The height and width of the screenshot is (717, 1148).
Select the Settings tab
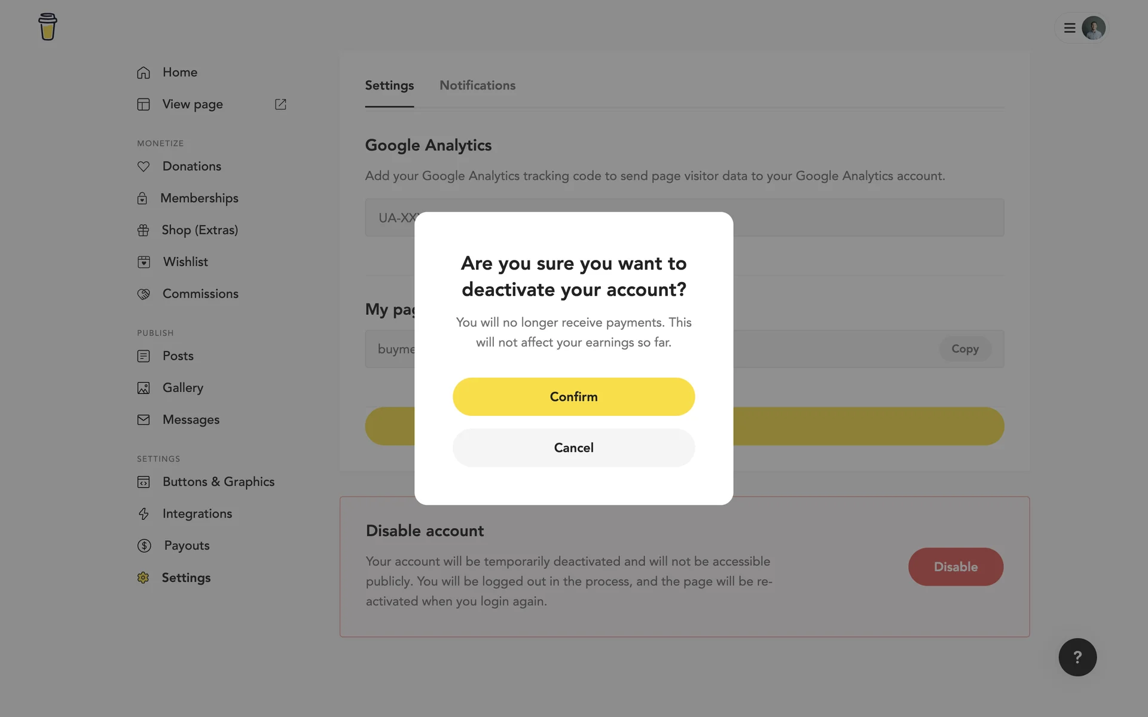(x=389, y=85)
